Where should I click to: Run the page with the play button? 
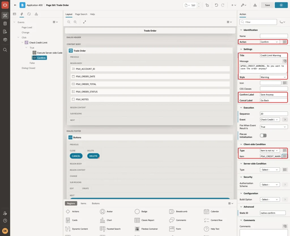tap(281, 5)
